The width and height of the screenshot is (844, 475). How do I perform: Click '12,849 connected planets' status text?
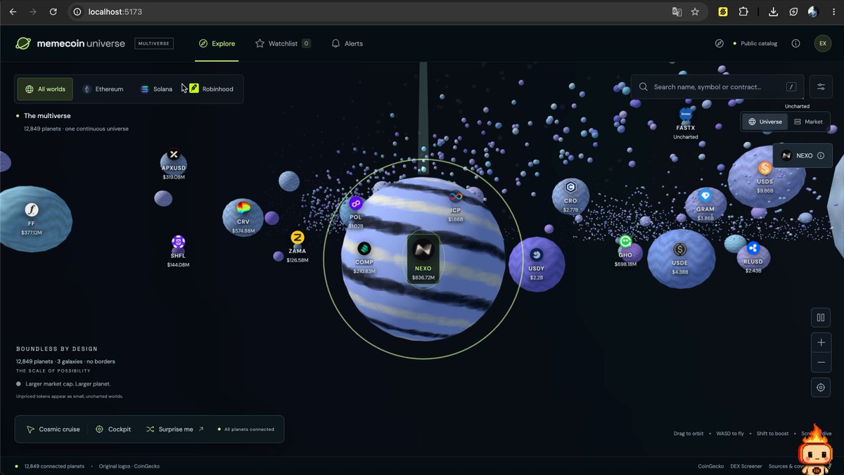(54, 466)
